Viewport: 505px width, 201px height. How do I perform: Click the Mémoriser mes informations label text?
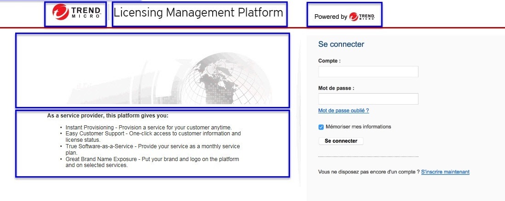pyautogui.click(x=359, y=127)
